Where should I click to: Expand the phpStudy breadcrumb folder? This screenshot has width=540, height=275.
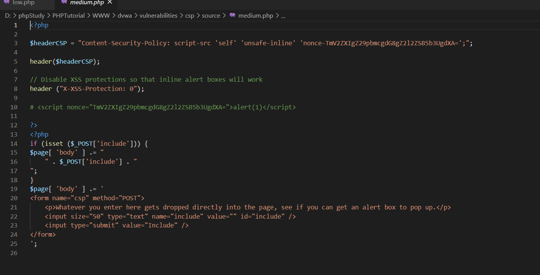click(31, 16)
